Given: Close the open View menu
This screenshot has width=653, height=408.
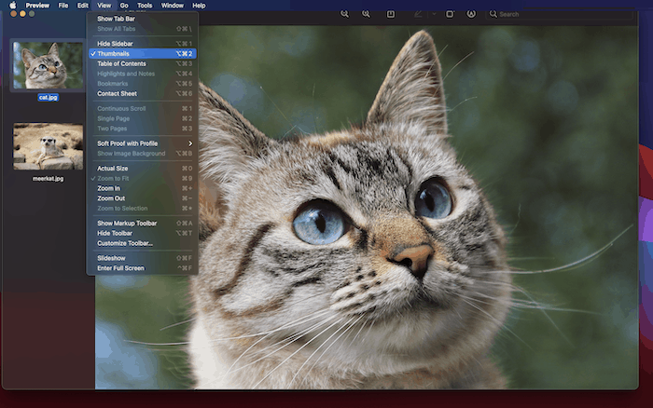Looking at the screenshot, I should (x=104, y=6).
